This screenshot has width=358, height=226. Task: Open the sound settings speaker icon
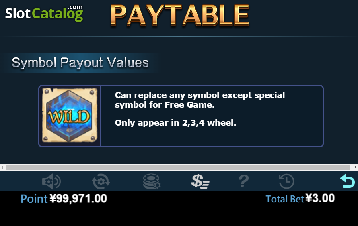tap(51, 181)
